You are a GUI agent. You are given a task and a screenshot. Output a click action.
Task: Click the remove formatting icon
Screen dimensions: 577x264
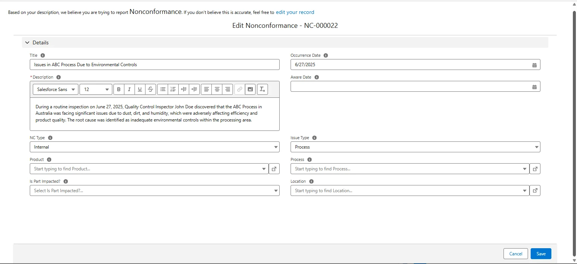tap(262, 90)
